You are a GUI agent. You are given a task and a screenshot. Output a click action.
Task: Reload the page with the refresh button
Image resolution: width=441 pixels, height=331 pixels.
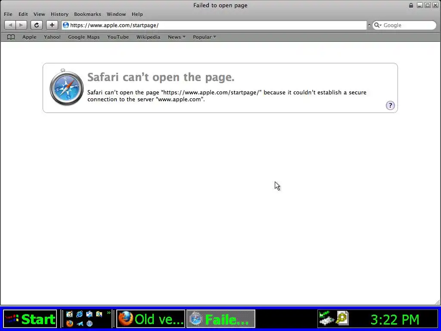tap(37, 25)
